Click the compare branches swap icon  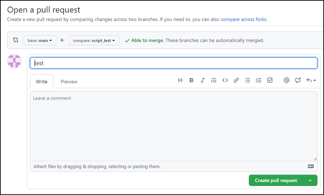(x=16, y=40)
